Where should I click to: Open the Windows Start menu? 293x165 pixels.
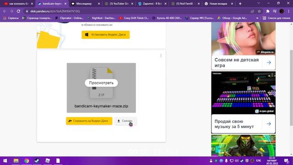point(5,161)
